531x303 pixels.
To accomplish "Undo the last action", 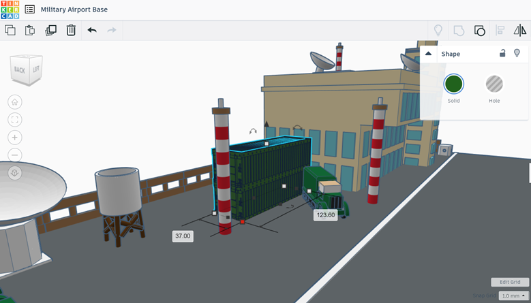I will [92, 30].
